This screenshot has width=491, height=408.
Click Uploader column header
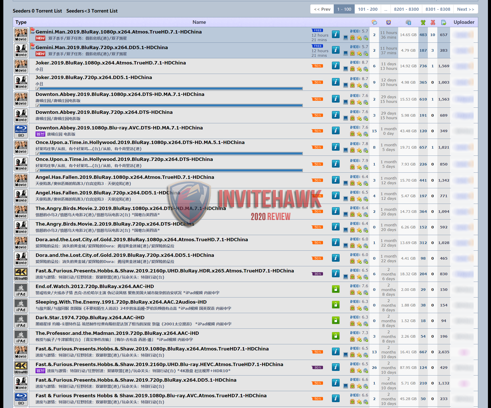click(464, 22)
